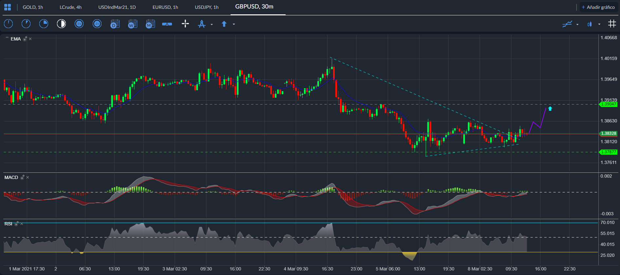Select the blue up-arrow marker tool

point(224,24)
